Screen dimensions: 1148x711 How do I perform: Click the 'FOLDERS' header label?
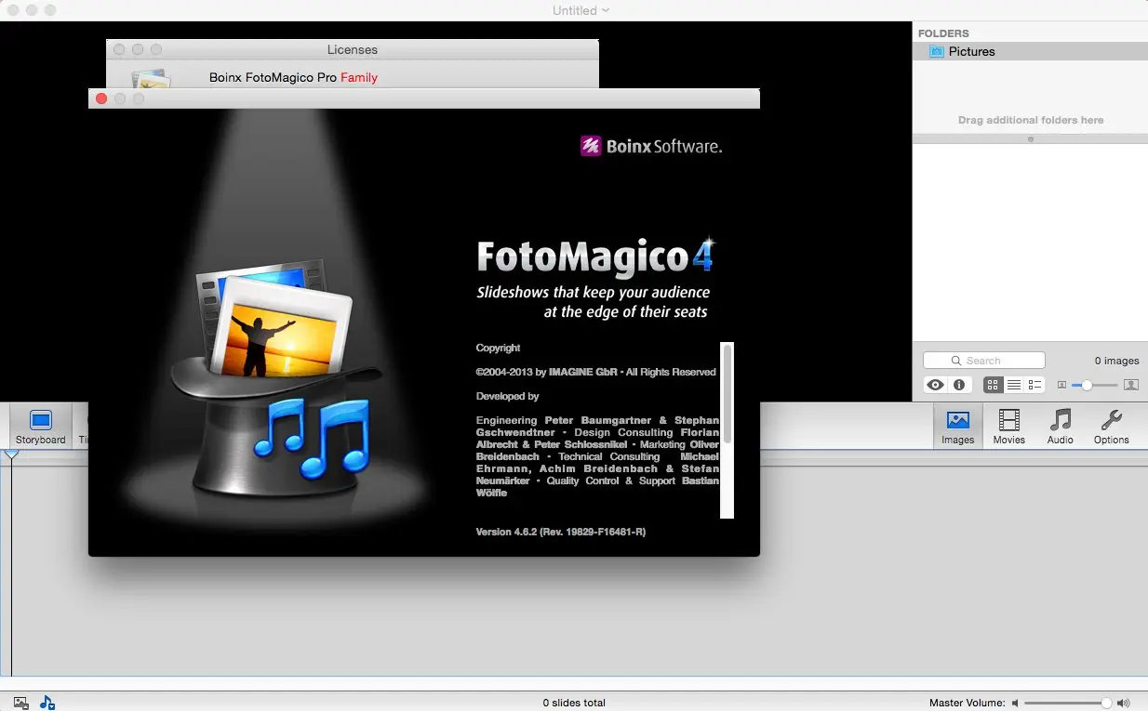point(943,33)
